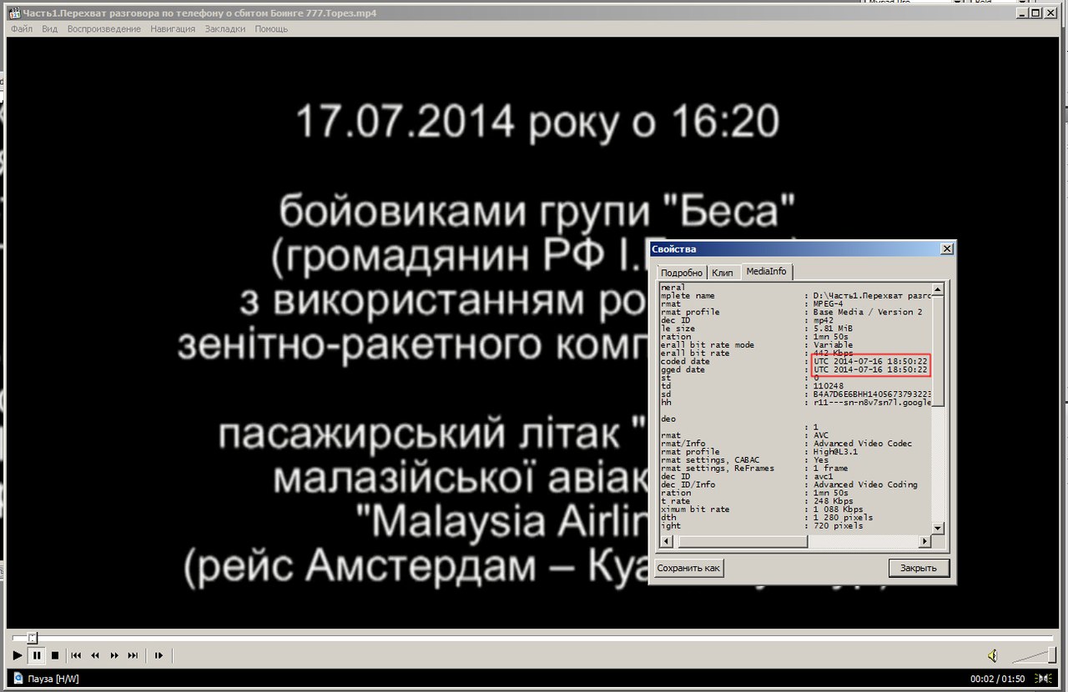
Task: Click the horizontal scrollbar thumb in MediaInfo
Action: (x=743, y=542)
